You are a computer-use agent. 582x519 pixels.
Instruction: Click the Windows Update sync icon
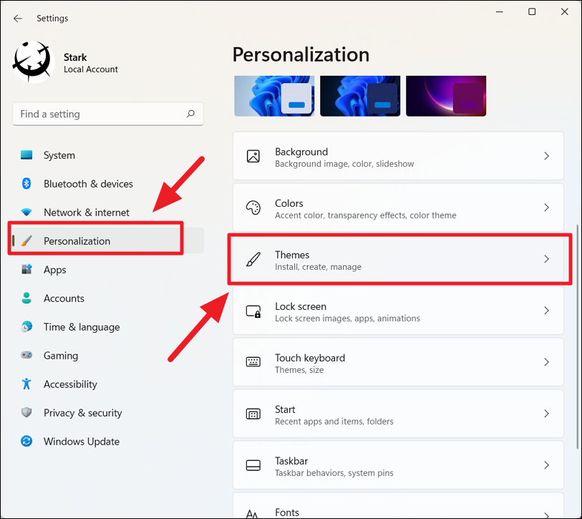[x=26, y=442]
